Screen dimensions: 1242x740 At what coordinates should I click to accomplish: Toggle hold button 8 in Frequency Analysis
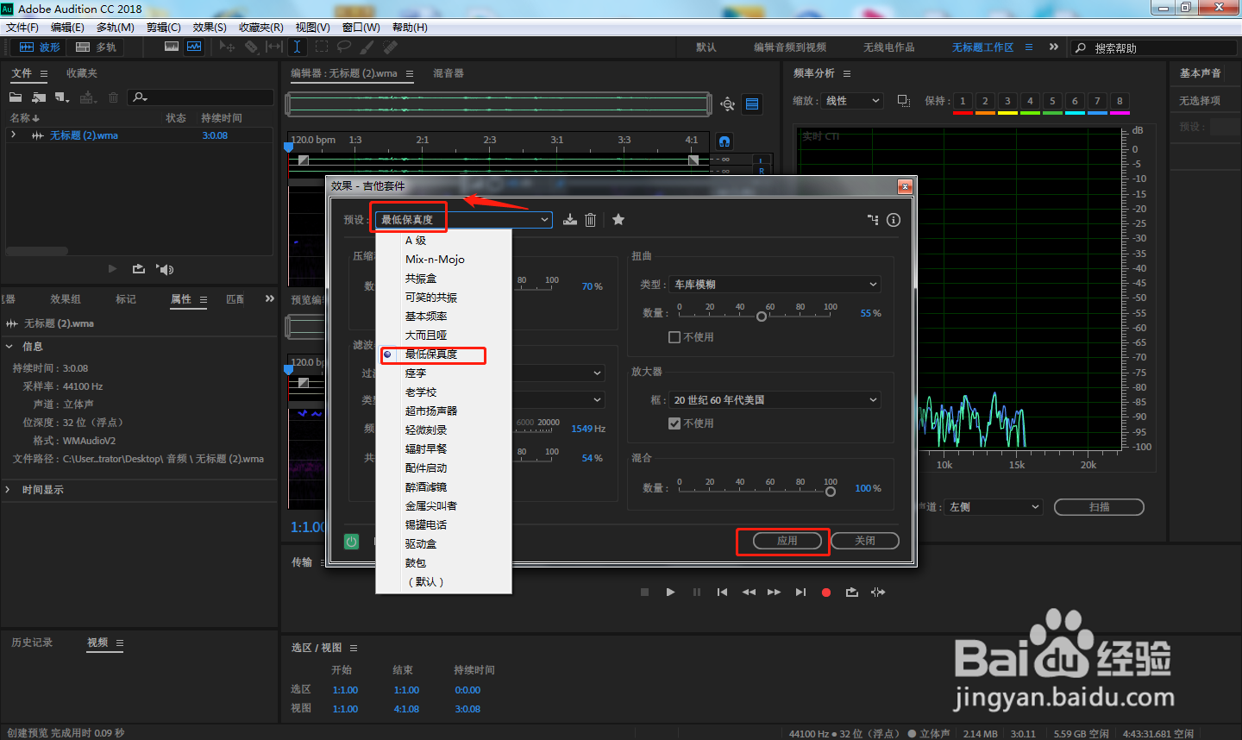point(1120,101)
